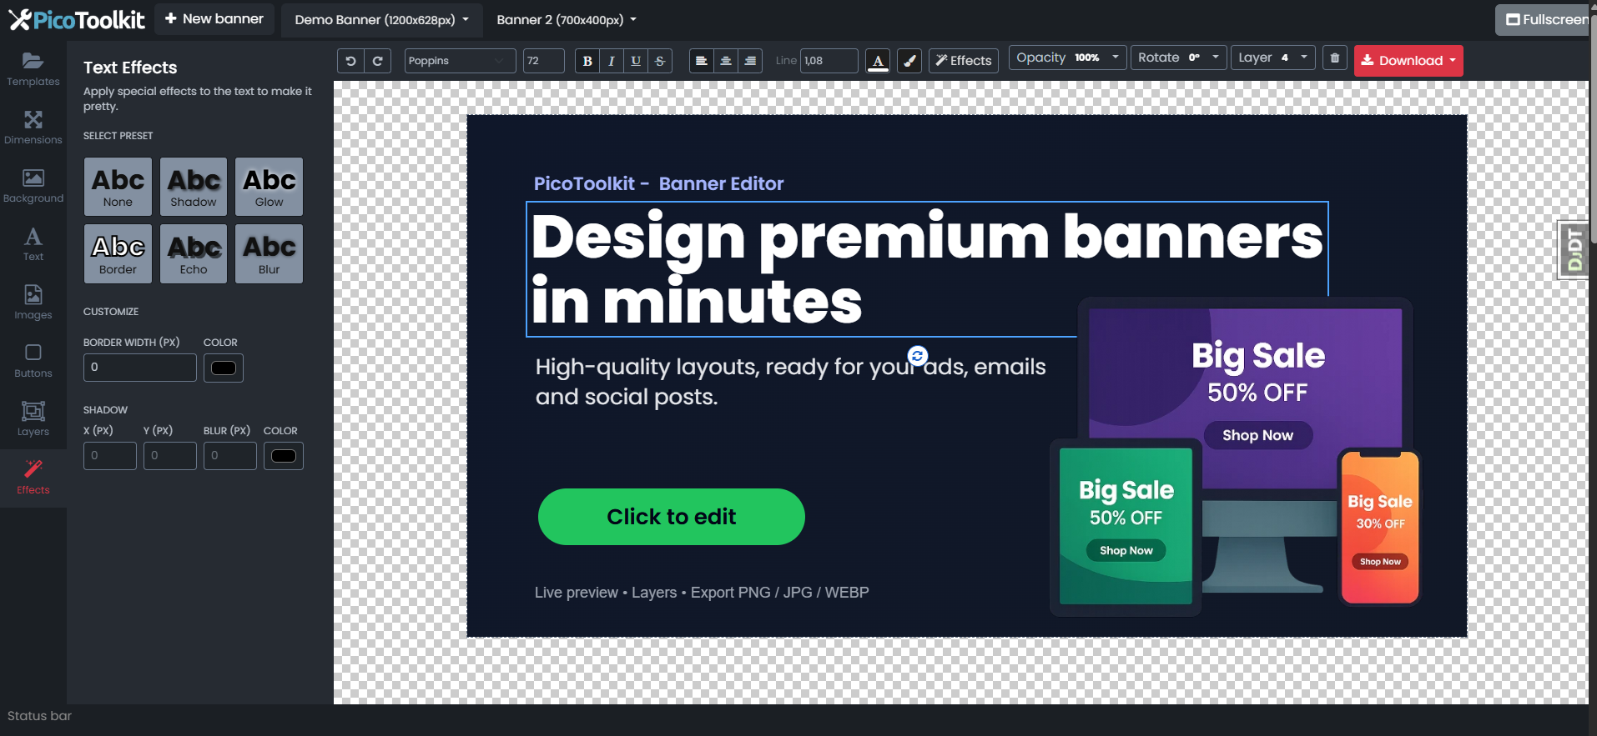Open the border color swatch

[x=224, y=368]
